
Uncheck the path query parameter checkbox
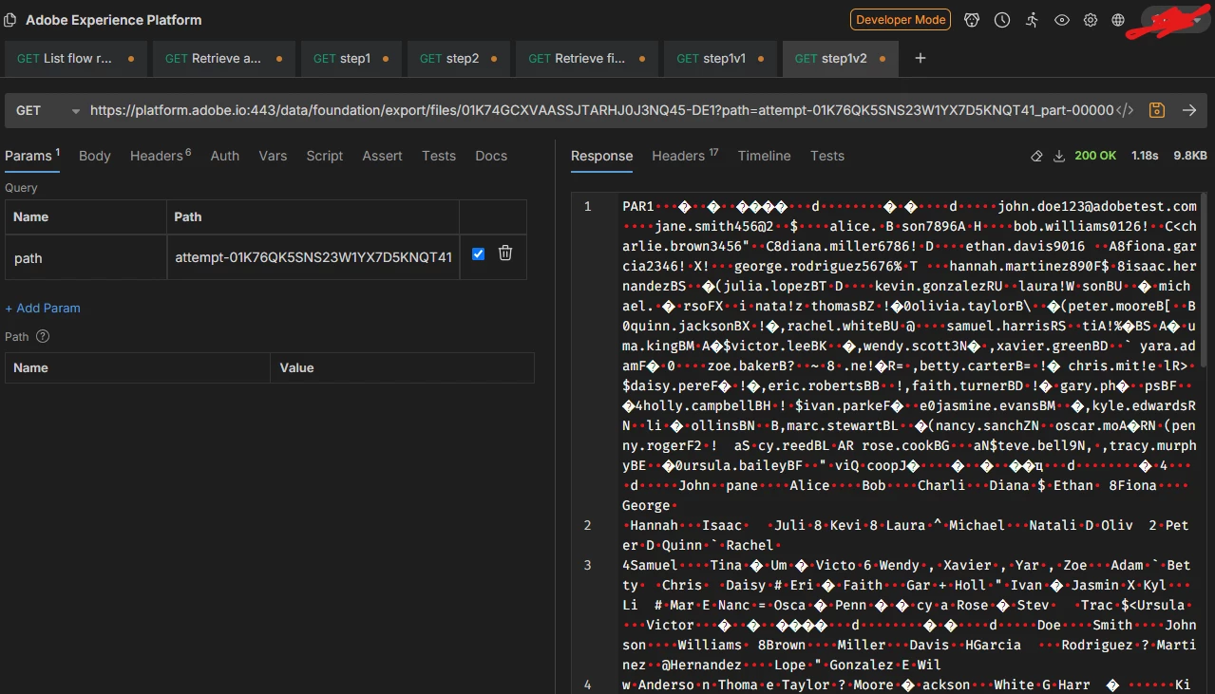pyautogui.click(x=478, y=253)
